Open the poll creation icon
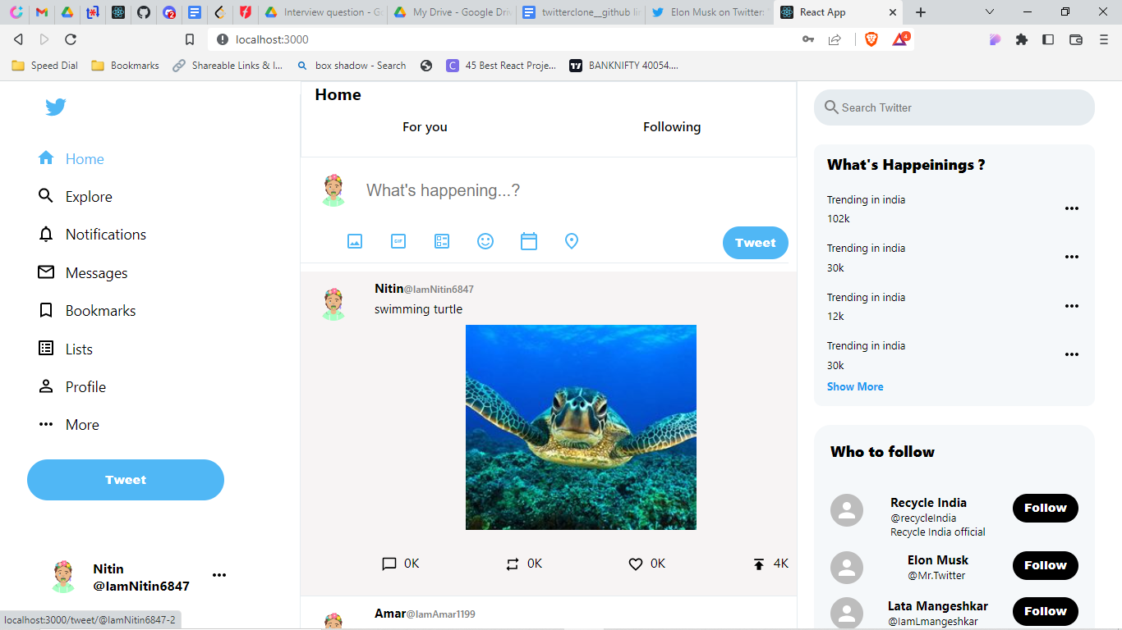The image size is (1122, 630). point(442,241)
